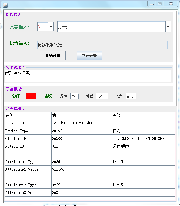Select the 灯 combo box value
180x206 pixels.
pos(43,27)
